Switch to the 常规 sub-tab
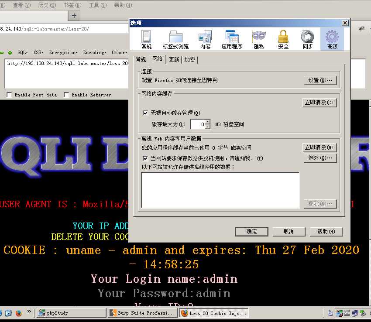Screen dimensions: 371x322 click(x=141, y=60)
